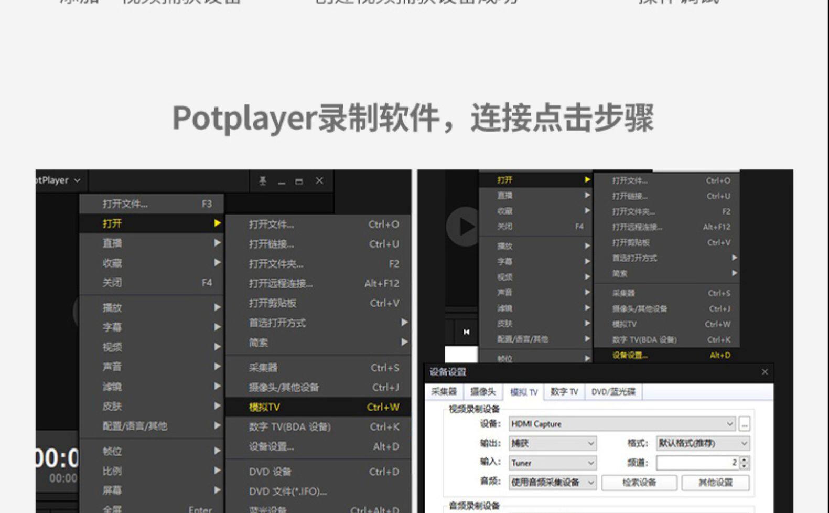Open the 设备 dropdown showing HDMI Capture
The width and height of the screenshot is (829, 513).
[622, 424]
